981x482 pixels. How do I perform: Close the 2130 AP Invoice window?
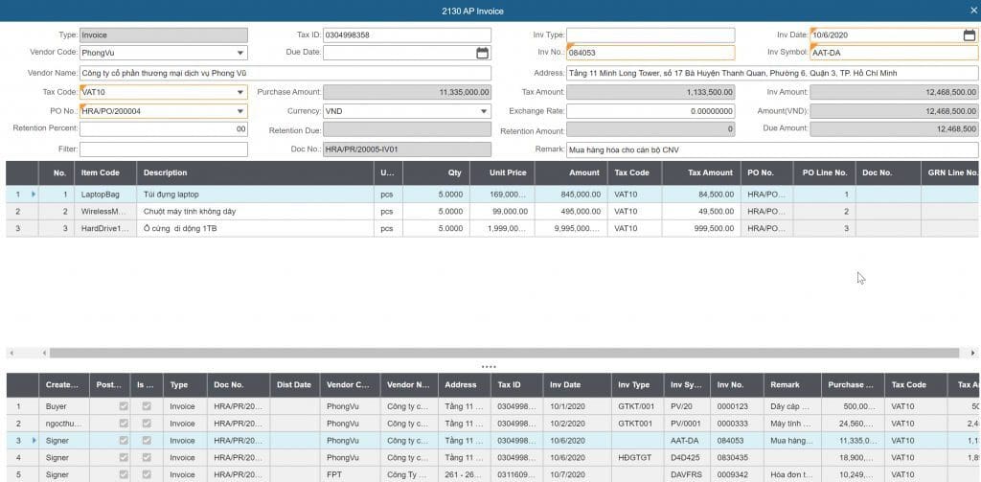click(x=973, y=11)
